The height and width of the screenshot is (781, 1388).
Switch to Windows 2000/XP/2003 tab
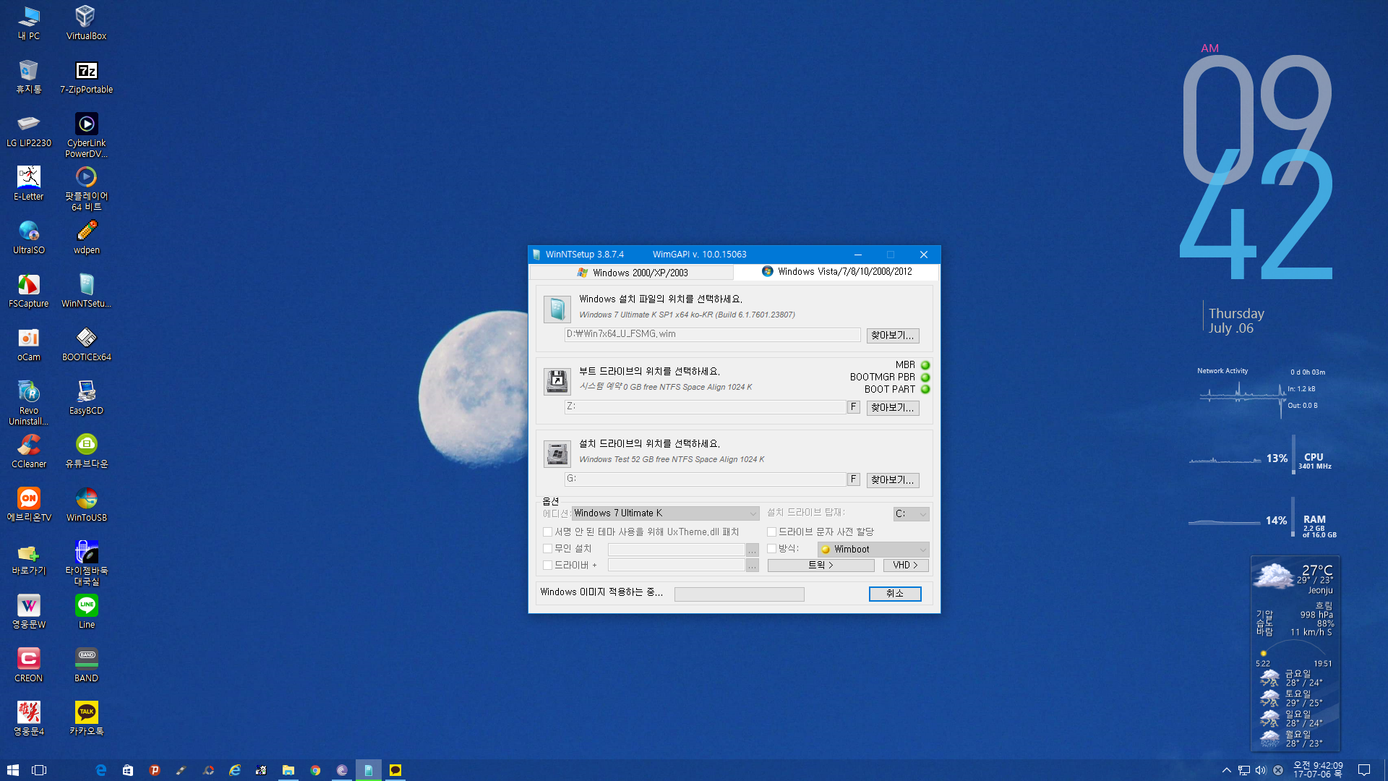pos(632,273)
